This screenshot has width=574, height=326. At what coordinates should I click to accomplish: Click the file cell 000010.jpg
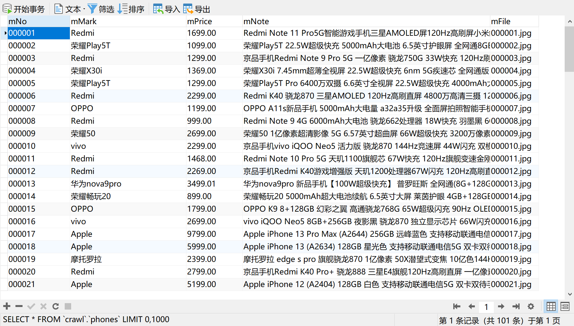pos(514,146)
